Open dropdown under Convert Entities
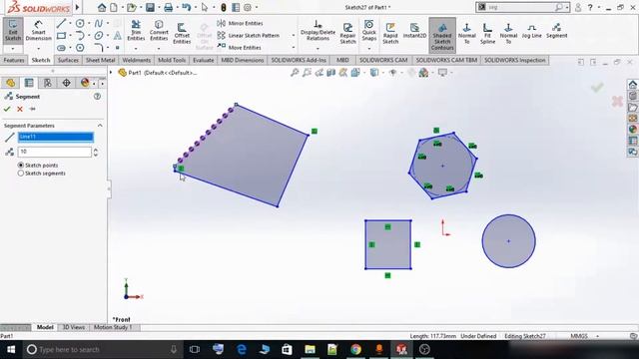The width and height of the screenshot is (639, 359). pyautogui.click(x=159, y=49)
